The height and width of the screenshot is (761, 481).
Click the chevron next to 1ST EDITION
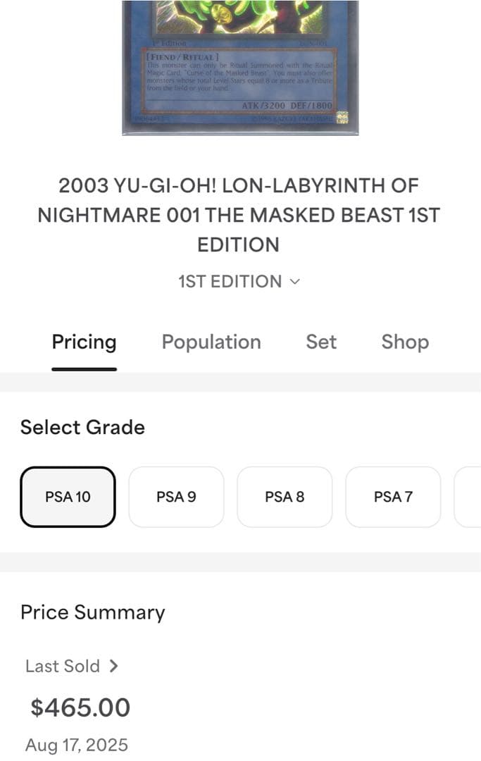[x=295, y=282]
